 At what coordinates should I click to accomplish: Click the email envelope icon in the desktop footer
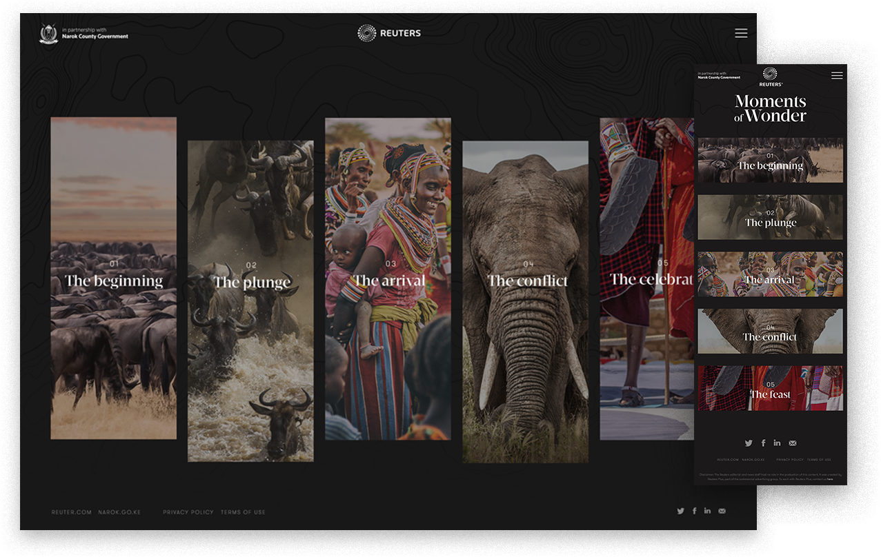(722, 511)
